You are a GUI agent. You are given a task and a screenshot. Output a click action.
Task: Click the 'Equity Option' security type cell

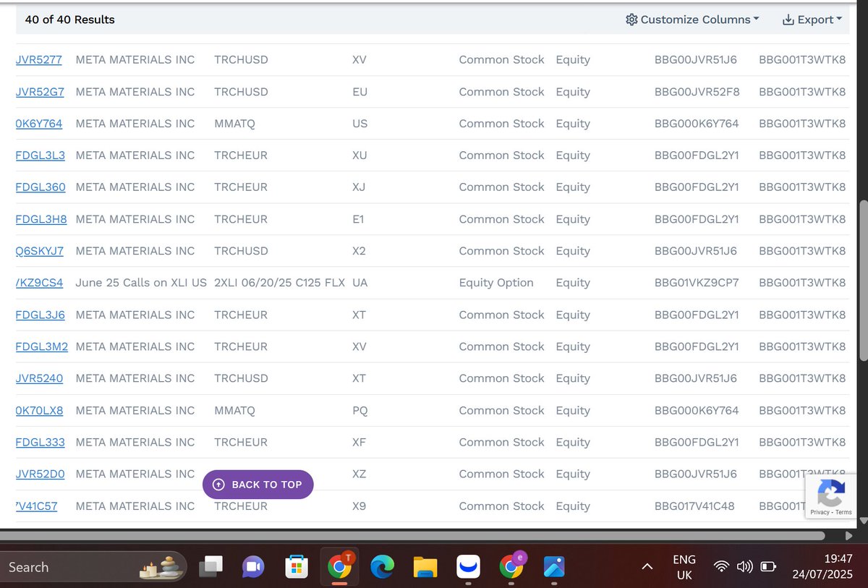496,283
